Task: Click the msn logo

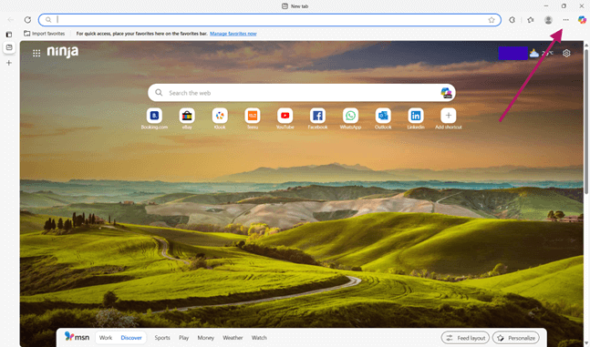Action: 77,336
